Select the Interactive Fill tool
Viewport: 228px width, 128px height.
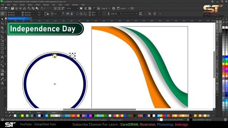(2, 83)
